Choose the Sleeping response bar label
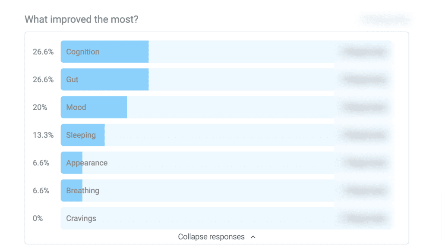Image resolution: width=442 pixels, height=251 pixels. click(81, 135)
